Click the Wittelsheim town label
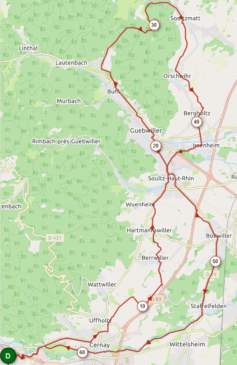The image size is (237, 365). 187,344
